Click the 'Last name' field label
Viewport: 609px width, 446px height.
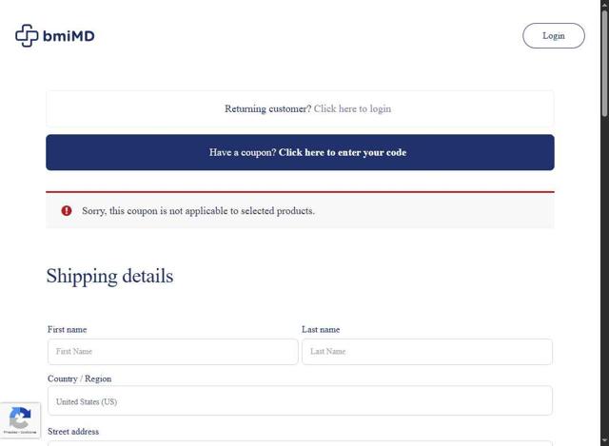click(321, 330)
